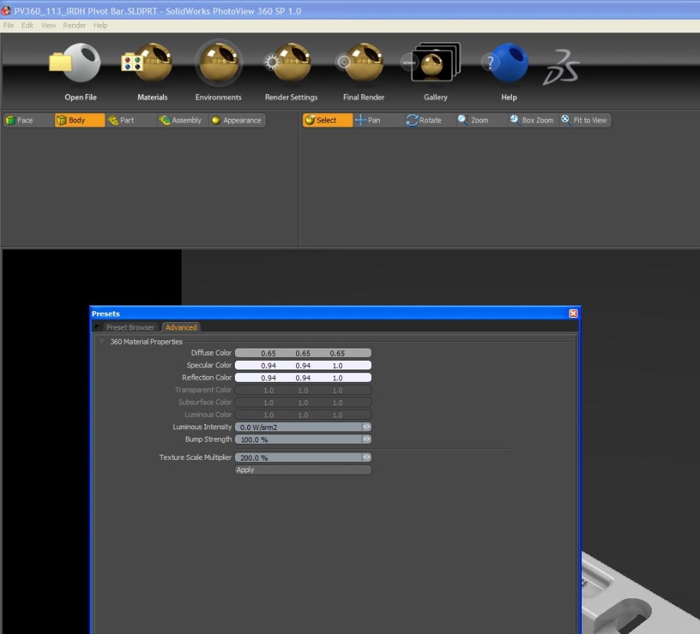
Task: Start Final Render sphere icon
Action: (x=359, y=63)
